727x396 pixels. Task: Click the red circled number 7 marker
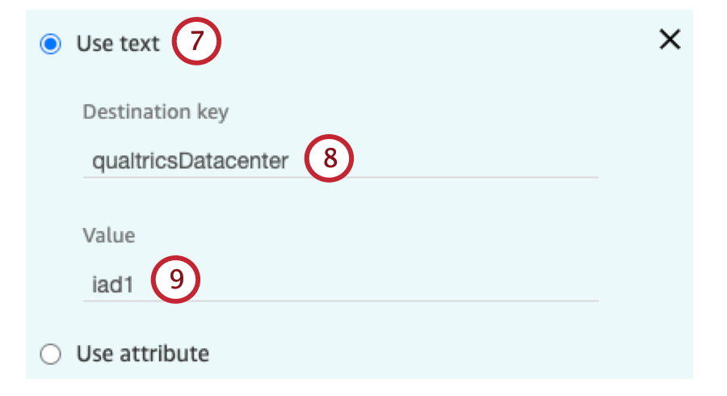pyautogui.click(x=196, y=41)
